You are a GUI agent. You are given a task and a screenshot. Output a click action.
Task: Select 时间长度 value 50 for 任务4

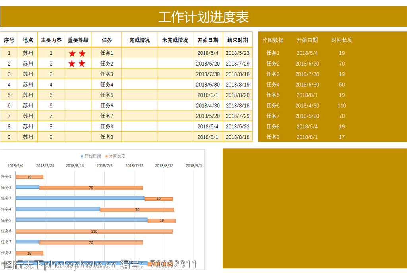[x=342, y=85]
